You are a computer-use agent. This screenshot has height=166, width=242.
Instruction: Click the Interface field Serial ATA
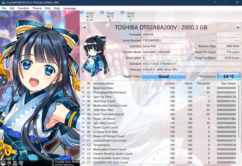pos(164,46)
